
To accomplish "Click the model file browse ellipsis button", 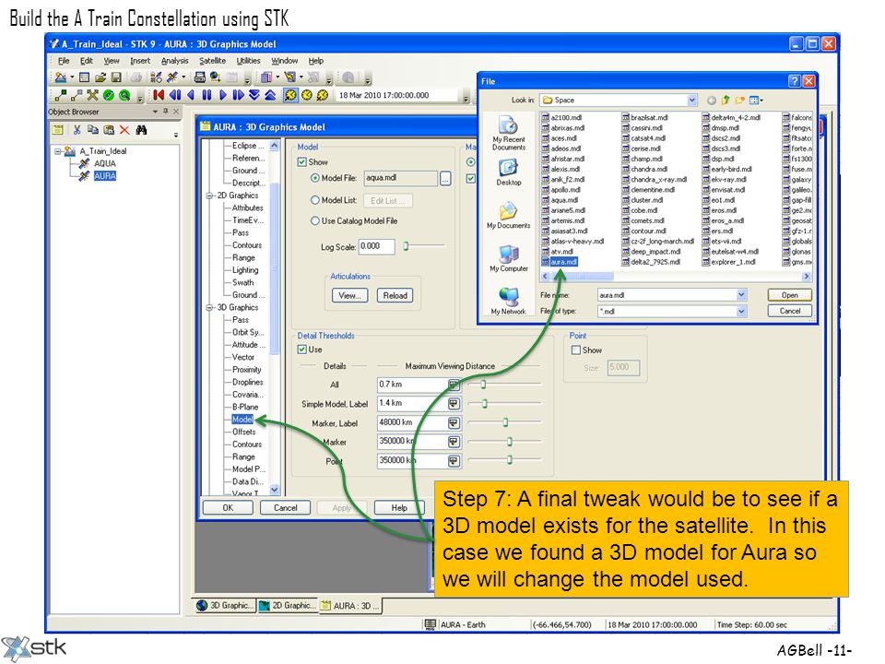I will click(x=445, y=178).
